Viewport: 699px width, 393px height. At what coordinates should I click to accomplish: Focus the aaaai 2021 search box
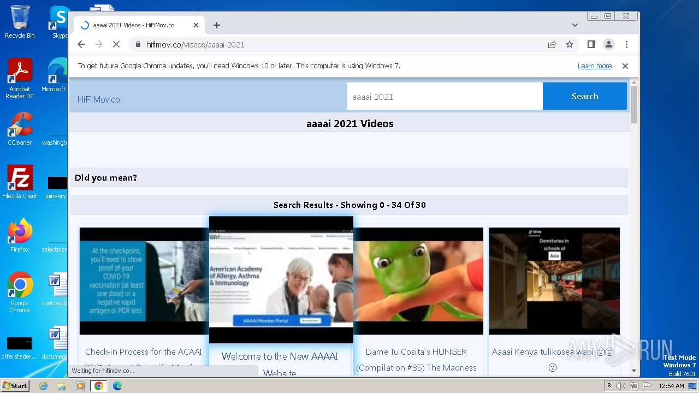445,97
